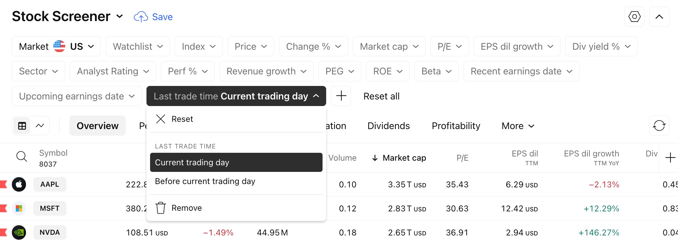The height and width of the screenshot is (243, 678).
Task: Click the screener settings hexagon icon
Action: (x=634, y=17)
